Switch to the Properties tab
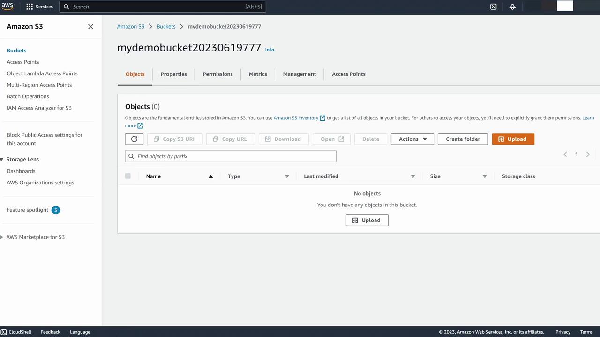Viewport: 600px width, 337px height. pos(173,74)
